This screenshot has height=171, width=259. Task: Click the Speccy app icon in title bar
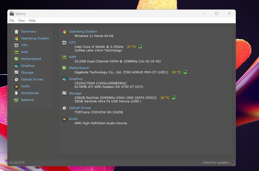[x=12, y=13]
